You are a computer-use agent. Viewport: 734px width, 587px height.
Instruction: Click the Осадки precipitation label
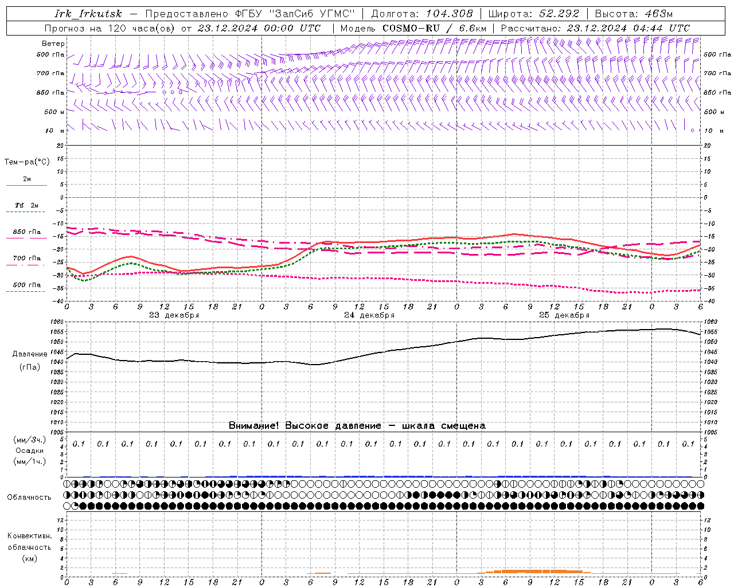[x=29, y=451]
